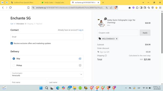The height and width of the screenshot is (91, 163).
Task: Click the shipping info help icon
Action: click(x=106, y=56)
